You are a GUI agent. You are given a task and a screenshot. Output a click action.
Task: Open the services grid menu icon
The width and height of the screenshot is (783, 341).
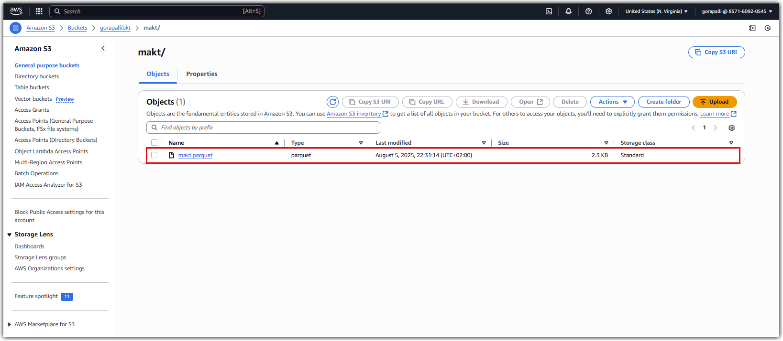click(39, 11)
